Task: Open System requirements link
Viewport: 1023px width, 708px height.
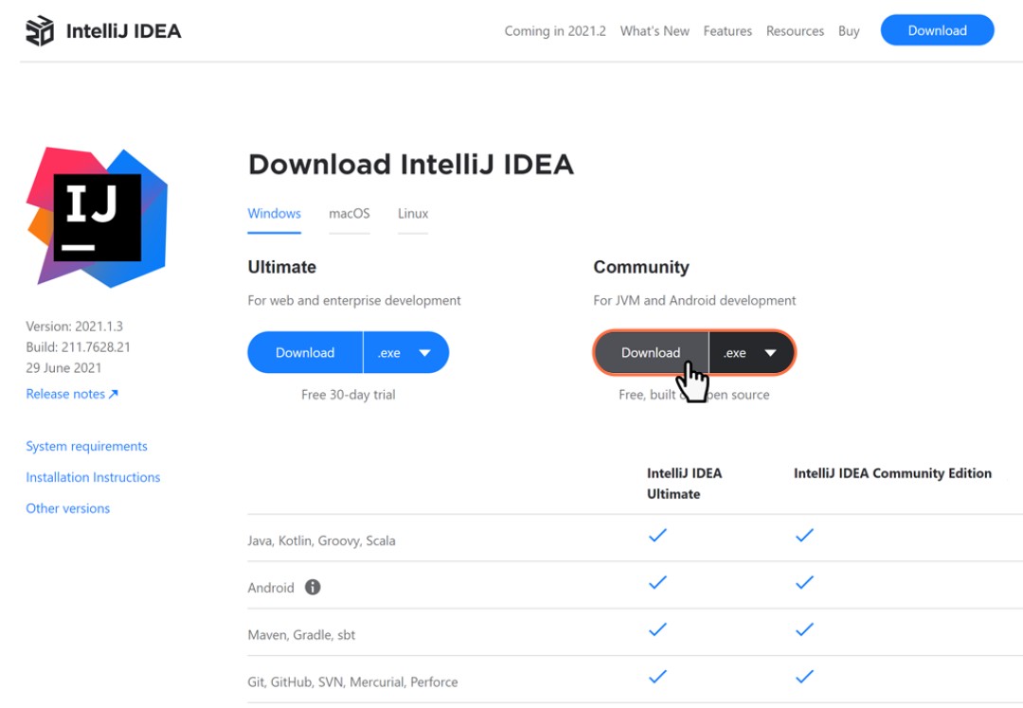Action: [87, 446]
